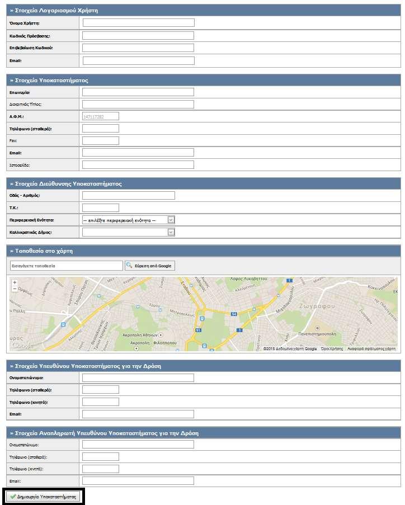Click the Ακρόπολη Αθηνών marker on map
The image size is (405, 505).
point(161,336)
